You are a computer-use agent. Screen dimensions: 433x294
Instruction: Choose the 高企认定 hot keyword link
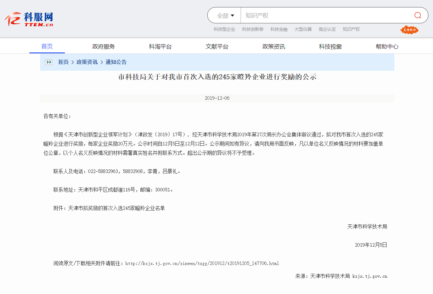point(327,29)
